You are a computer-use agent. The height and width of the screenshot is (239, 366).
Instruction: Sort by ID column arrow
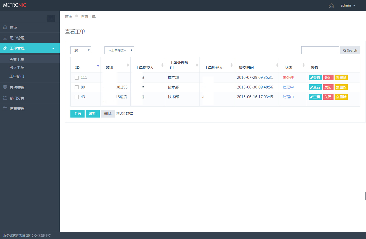(98, 66)
